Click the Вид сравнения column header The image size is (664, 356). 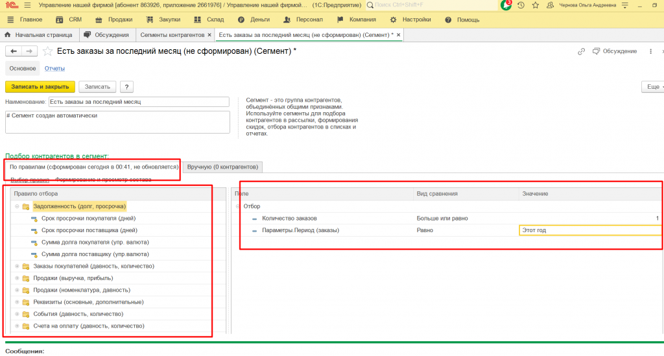pos(466,193)
